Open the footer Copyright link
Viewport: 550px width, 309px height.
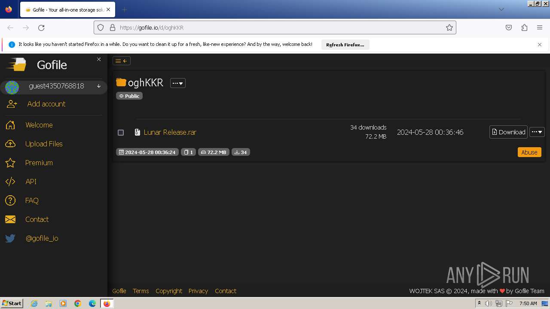coord(169,291)
